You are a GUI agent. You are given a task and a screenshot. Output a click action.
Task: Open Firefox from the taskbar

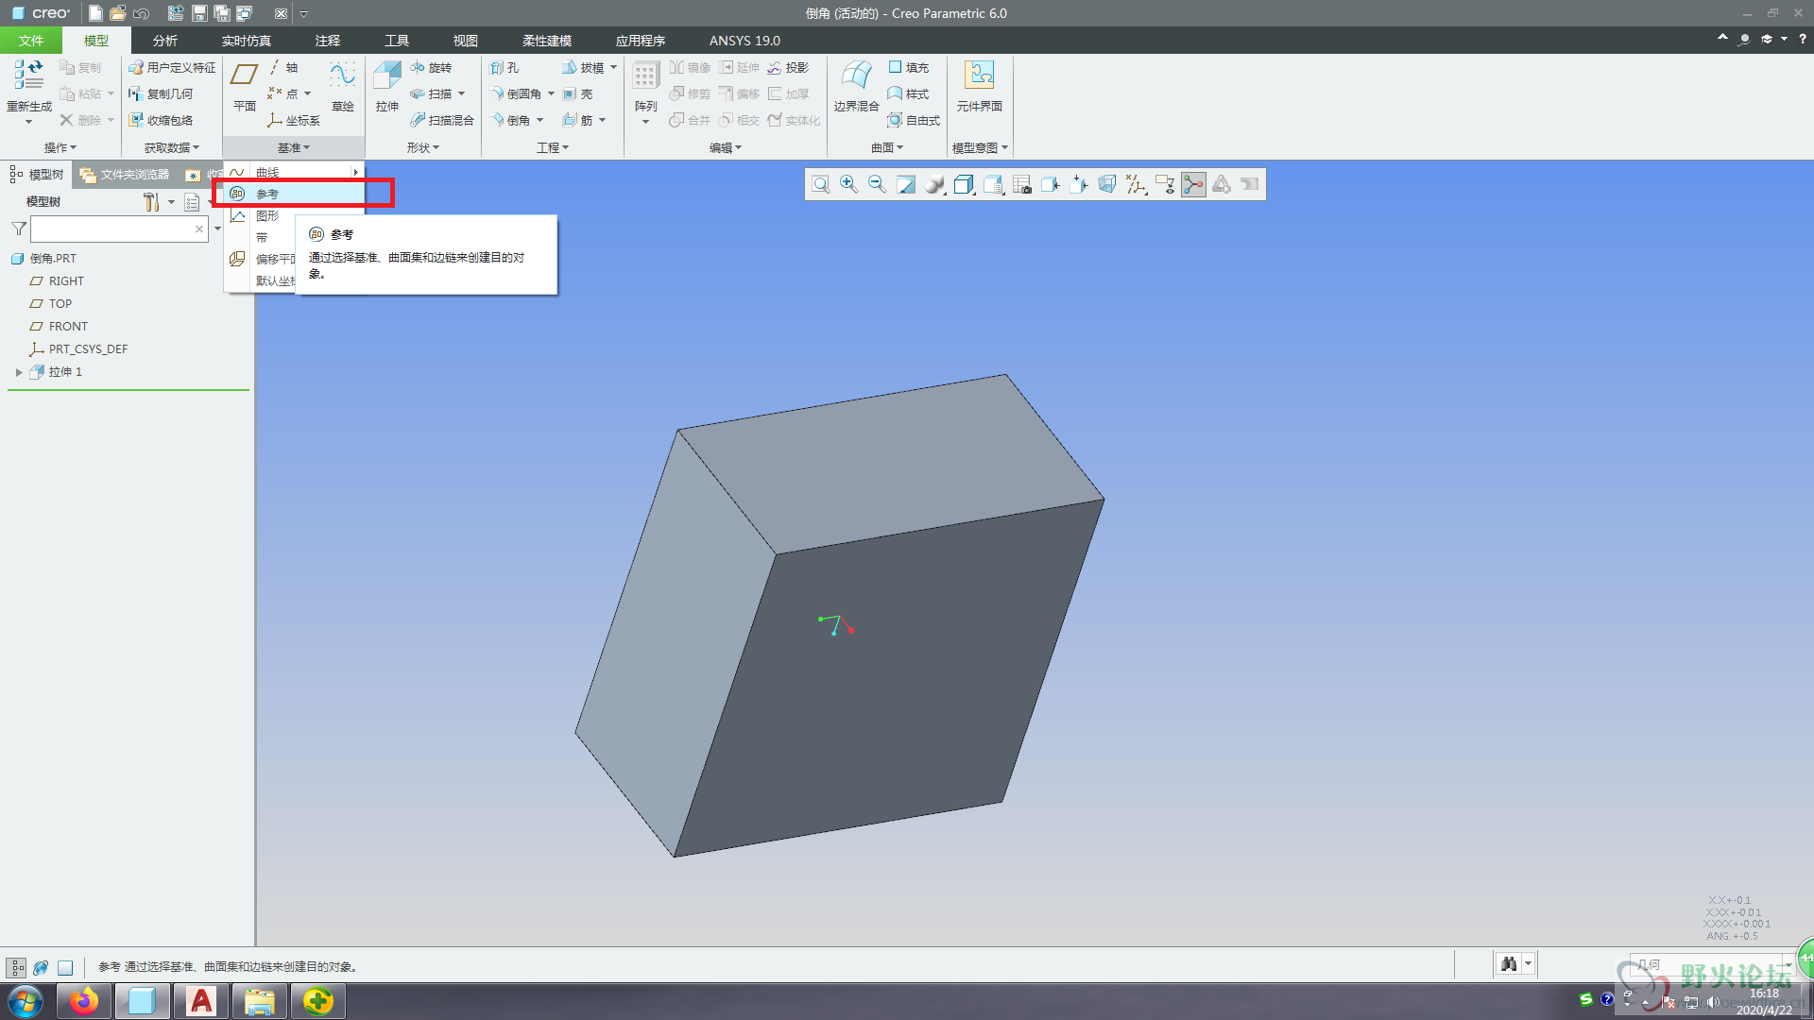point(84,1001)
